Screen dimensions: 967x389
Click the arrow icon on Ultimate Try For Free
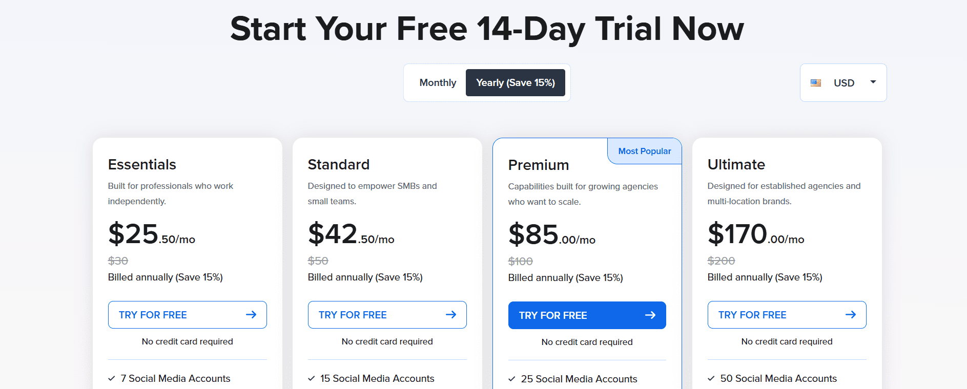851,314
